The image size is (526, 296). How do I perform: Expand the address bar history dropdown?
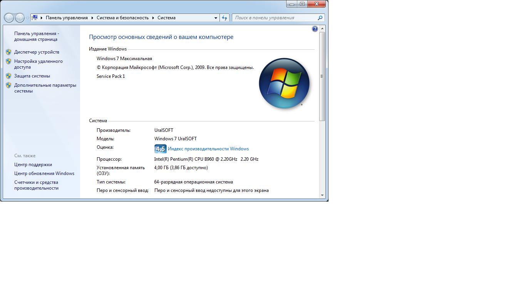coord(216,18)
